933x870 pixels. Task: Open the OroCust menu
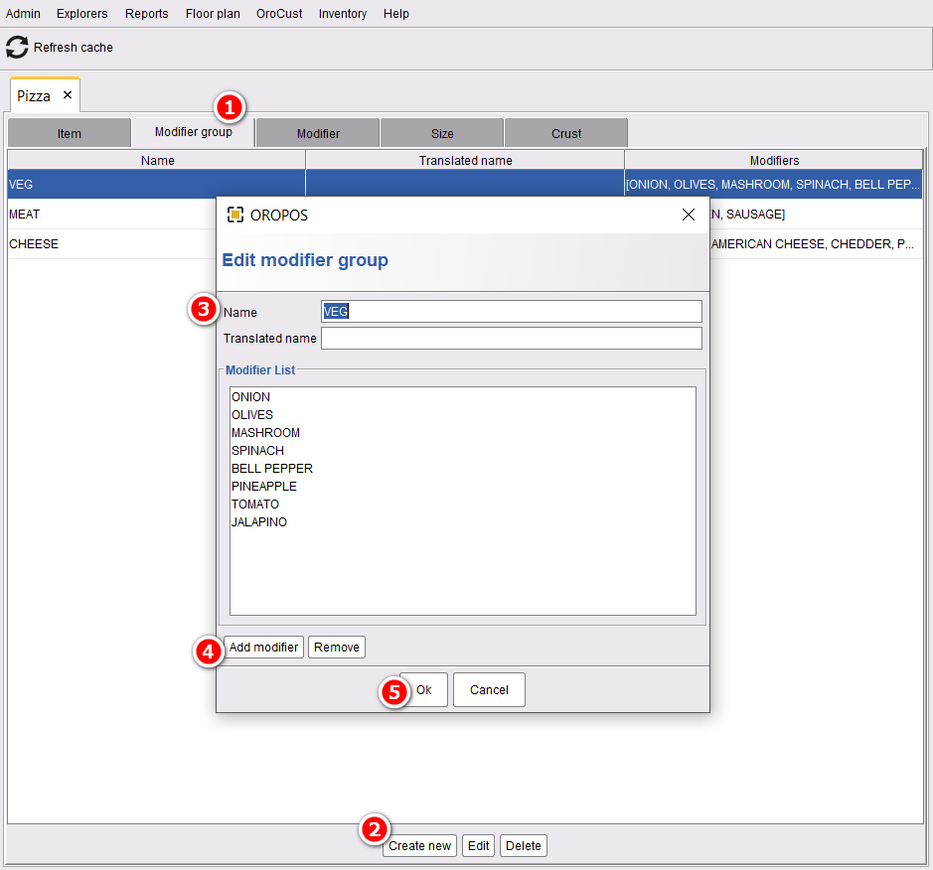tap(279, 14)
